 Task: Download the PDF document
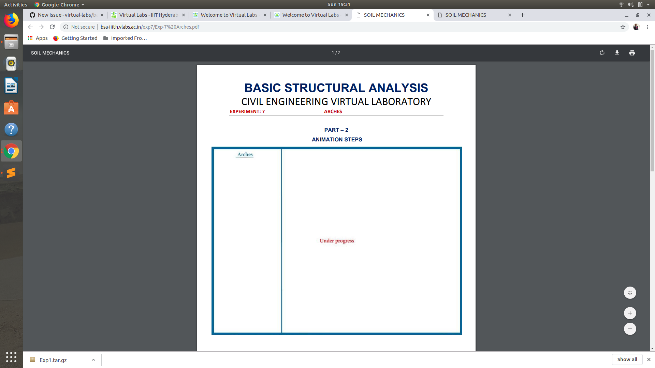[x=617, y=53]
